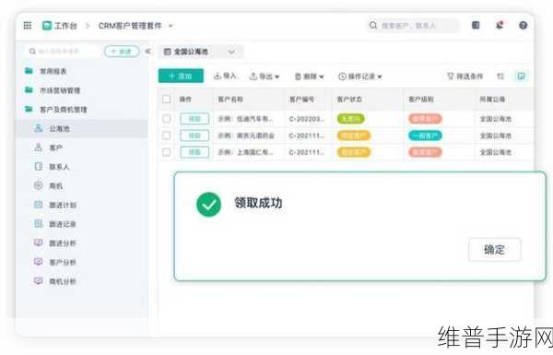Toggle the highlighted view icon at toolbar end
Viewport: 553px width, 355px height.
pos(521,77)
